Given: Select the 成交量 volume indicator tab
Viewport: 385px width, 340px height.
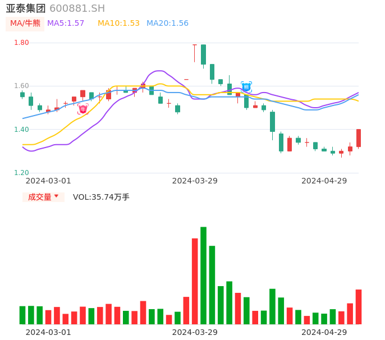Looking at the screenshot, I should pos(40,197).
